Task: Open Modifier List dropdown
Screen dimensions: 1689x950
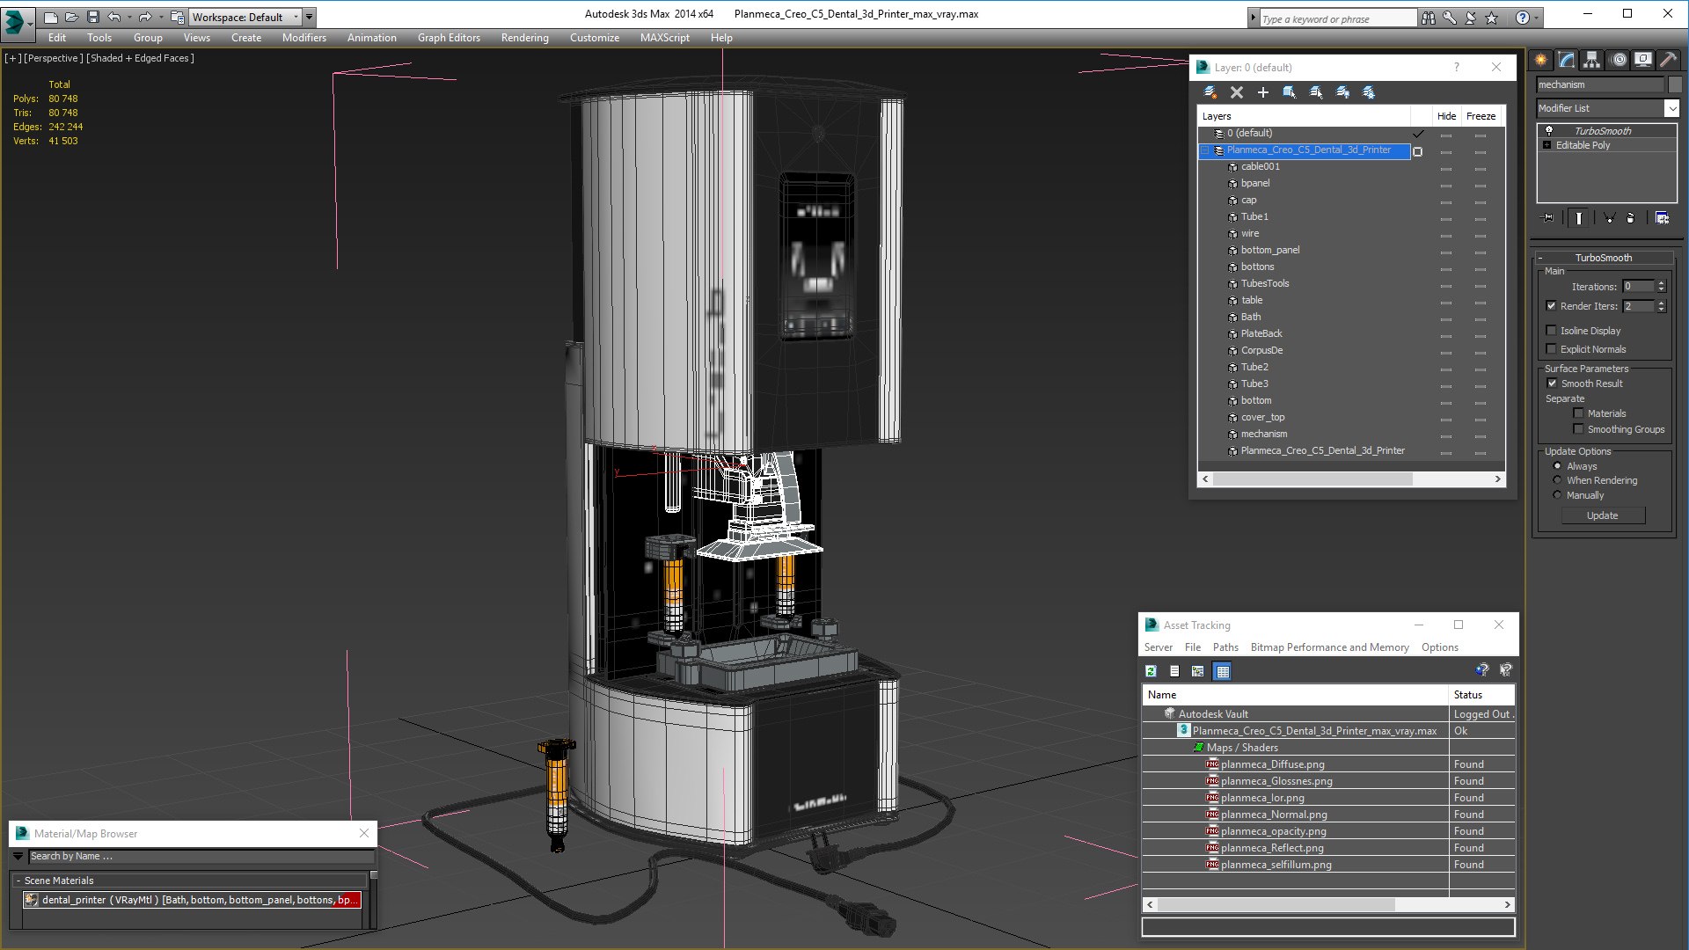Action: tap(1671, 108)
